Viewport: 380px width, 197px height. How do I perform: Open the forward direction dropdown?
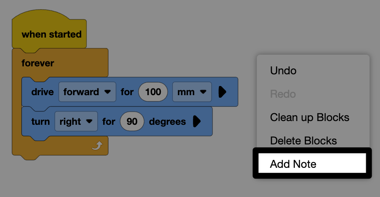[x=87, y=92]
